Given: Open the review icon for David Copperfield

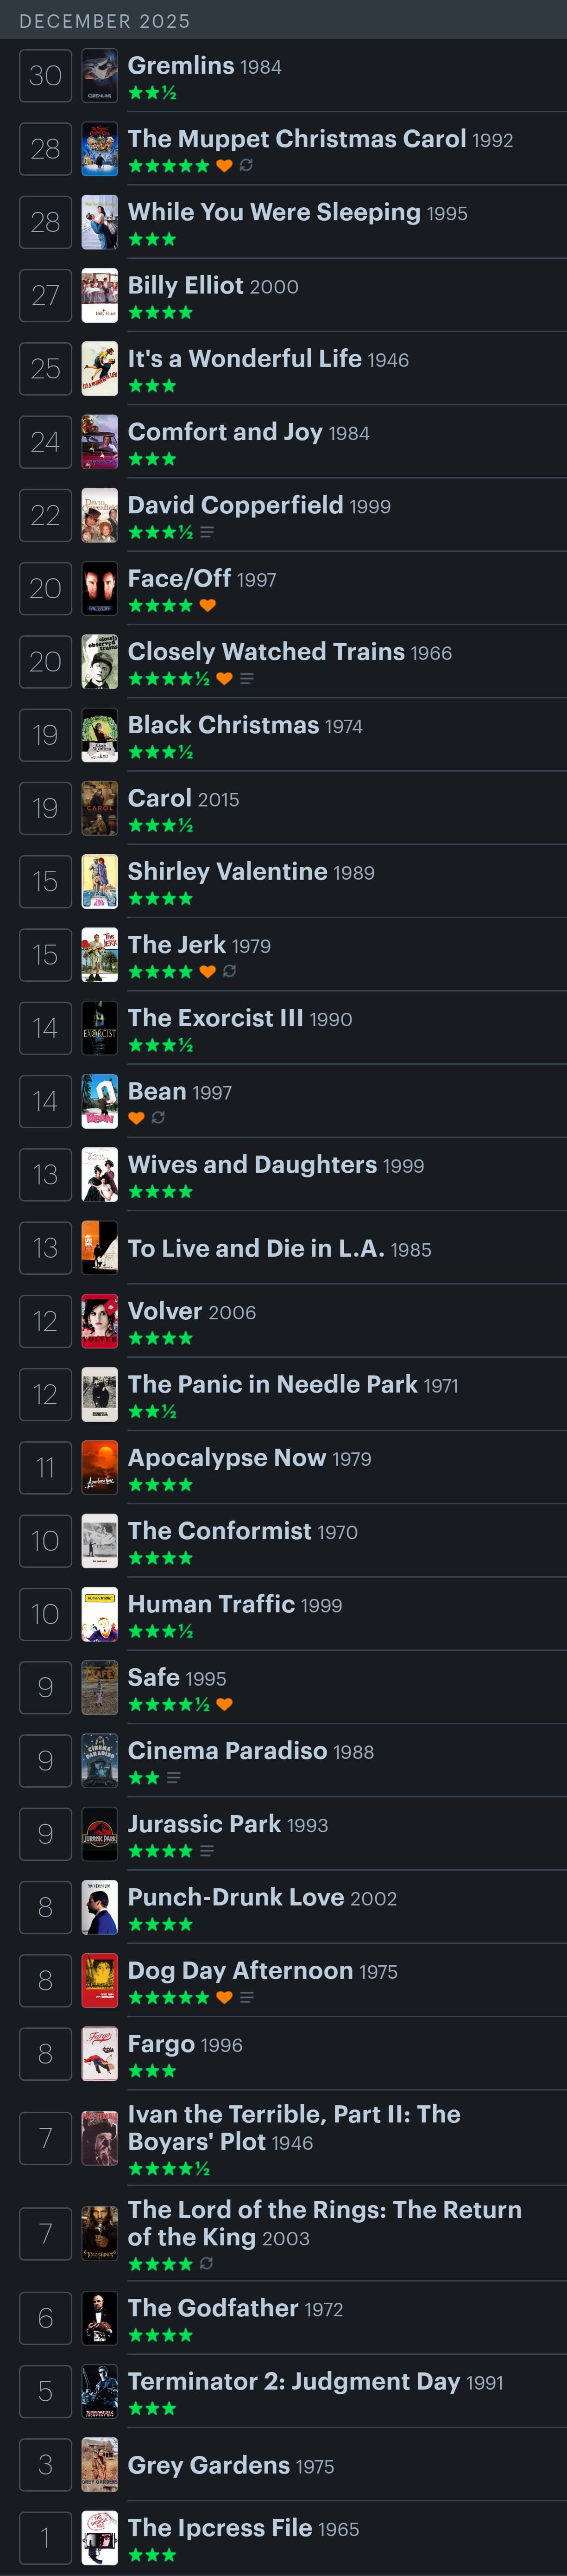Looking at the screenshot, I should pos(207,532).
